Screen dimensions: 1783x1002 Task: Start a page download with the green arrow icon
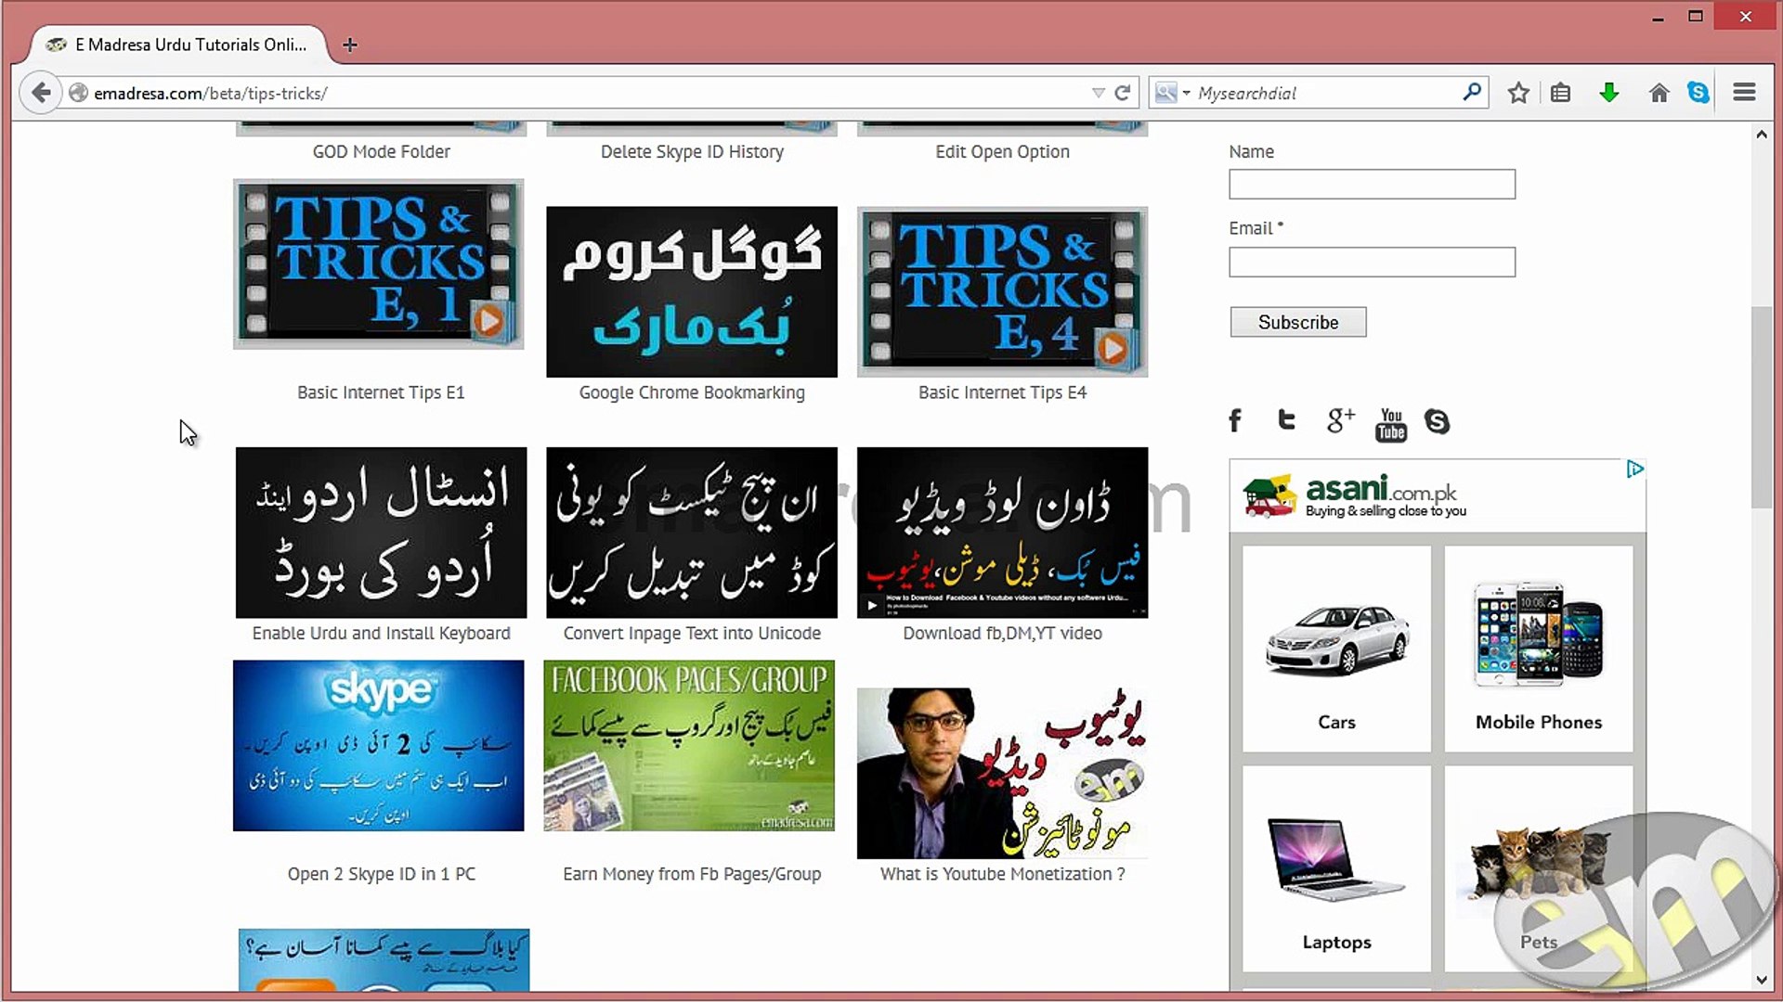(1609, 93)
